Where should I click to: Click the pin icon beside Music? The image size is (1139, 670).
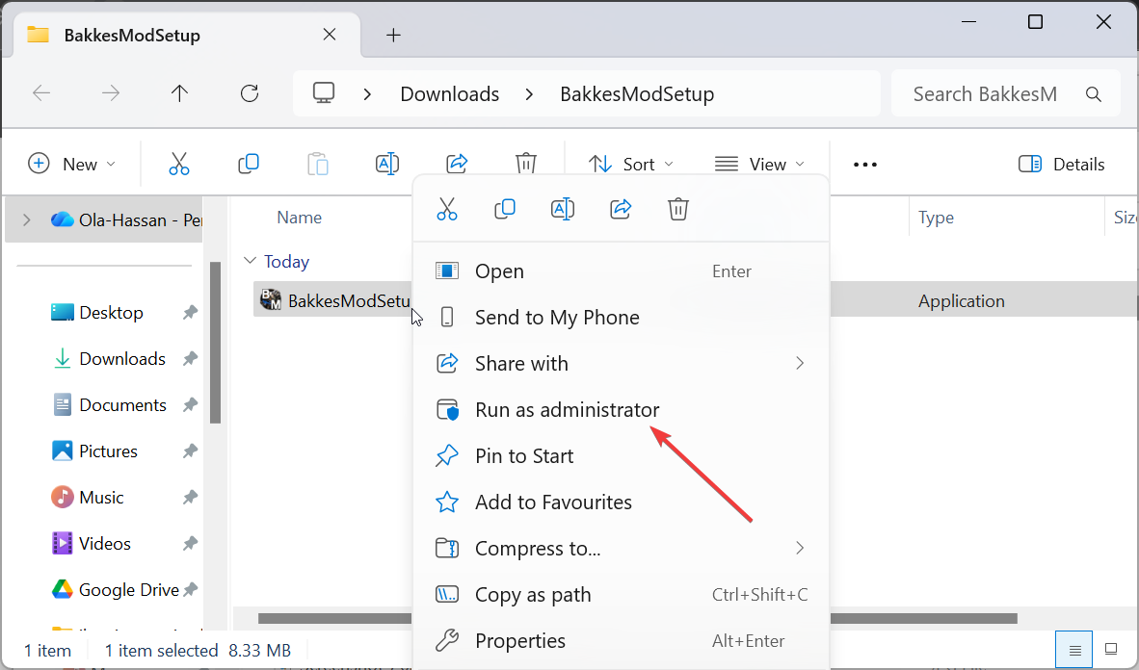click(190, 498)
